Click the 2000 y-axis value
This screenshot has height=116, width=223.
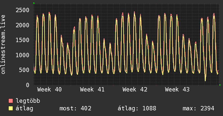pyautogui.click(x=22, y=25)
